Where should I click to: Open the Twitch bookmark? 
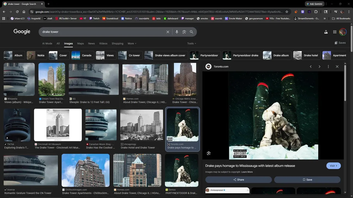point(94,18)
